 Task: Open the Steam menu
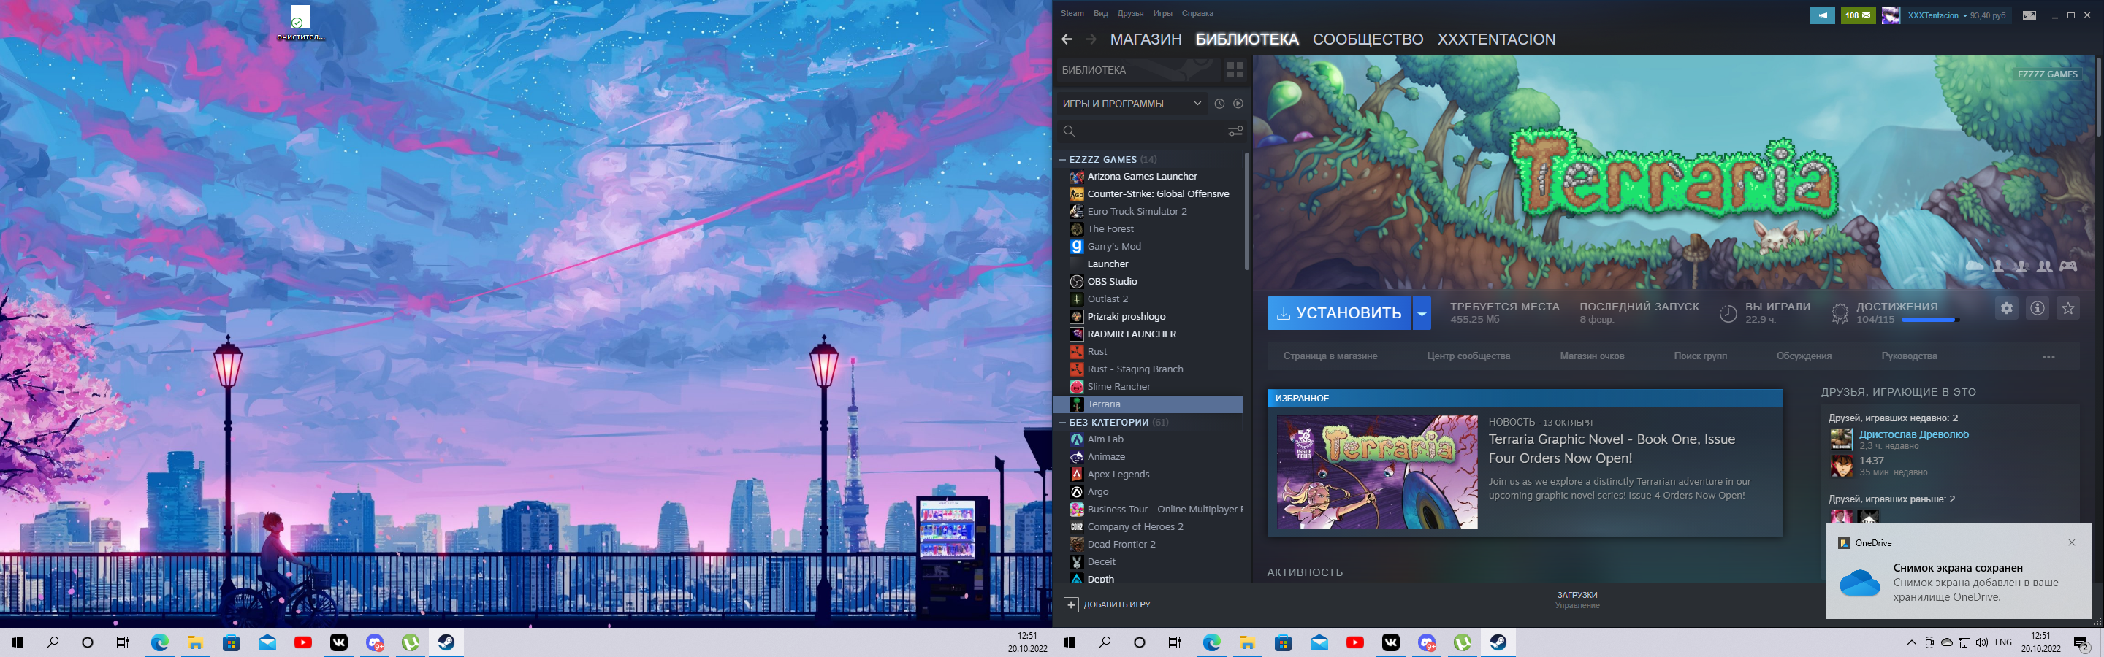(x=1072, y=14)
